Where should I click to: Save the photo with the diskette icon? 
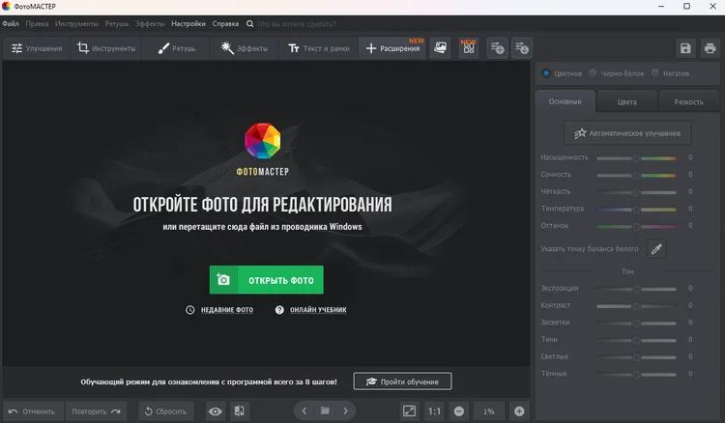[685, 48]
